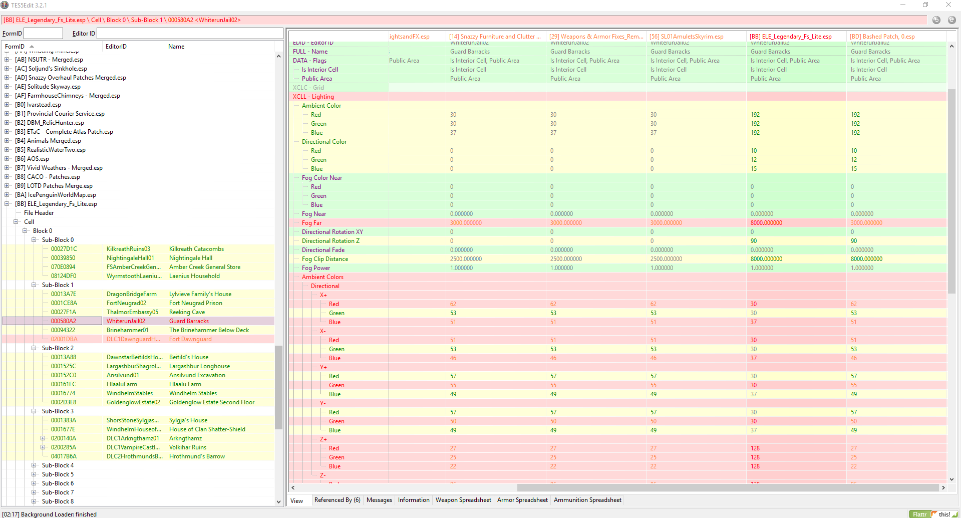Collapse Sub-Block 2 in the tree

coord(34,348)
